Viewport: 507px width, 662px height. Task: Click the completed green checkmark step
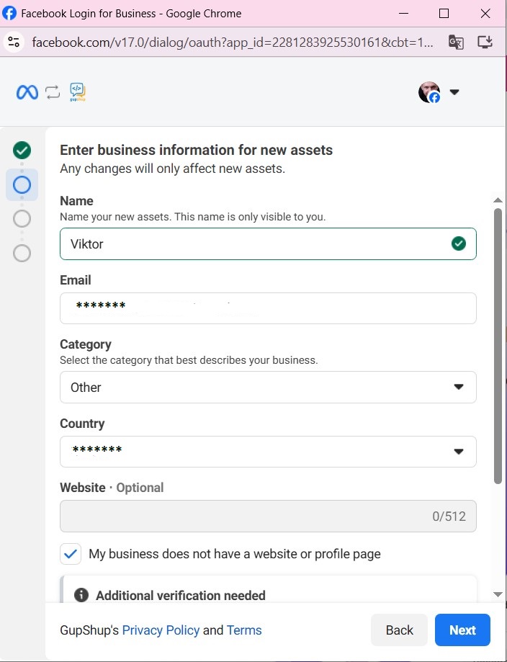(x=22, y=150)
